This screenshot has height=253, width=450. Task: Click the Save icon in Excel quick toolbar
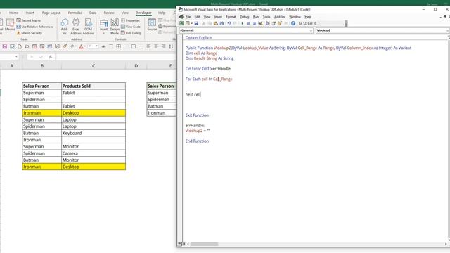point(5,46)
